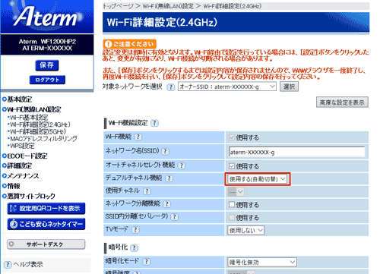
Task: Show help for デュアルチャネル機能
Action: click(x=169, y=178)
